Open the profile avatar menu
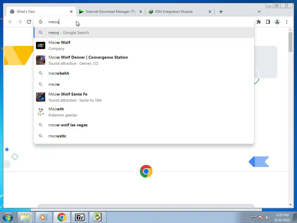 pos(277,22)
